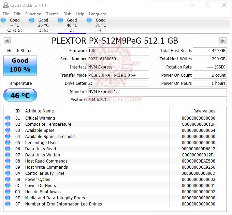Click status orb for Controller Busy Time row
This screenshot has width=232, height=215.
click(8, 173)
